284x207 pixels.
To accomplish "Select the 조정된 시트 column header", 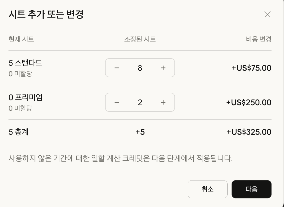I will pyautogui.click(x=140, y=39).
